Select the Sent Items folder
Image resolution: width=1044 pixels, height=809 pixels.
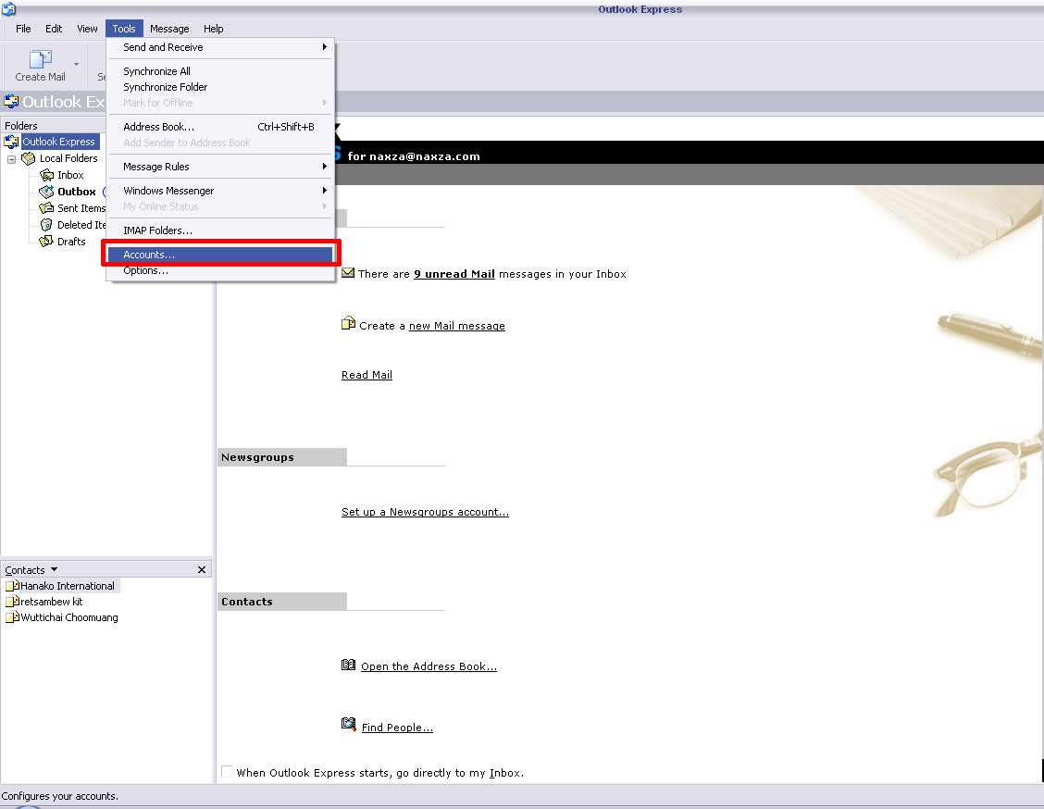point(81,208)
